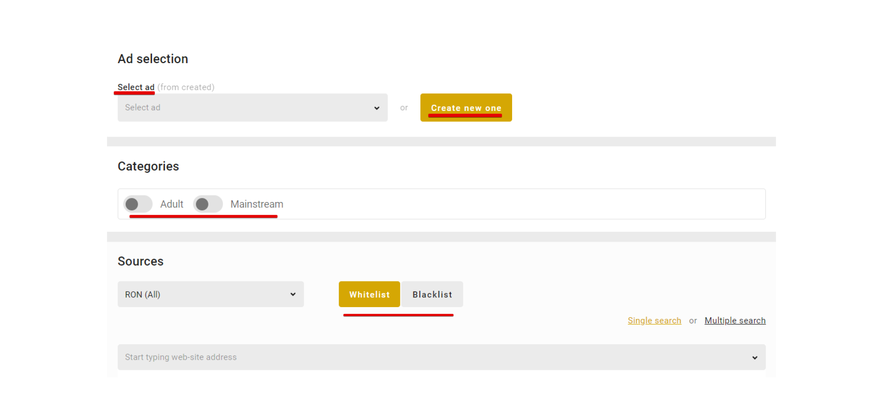The width and height of the screenshot is (883, 420).
Task: Click the Ad selection heading
Action: point(153,59)
